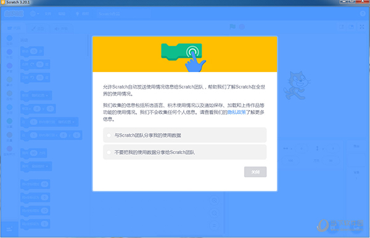Select the 侦测 sensing category circle

tap(9, 107)
